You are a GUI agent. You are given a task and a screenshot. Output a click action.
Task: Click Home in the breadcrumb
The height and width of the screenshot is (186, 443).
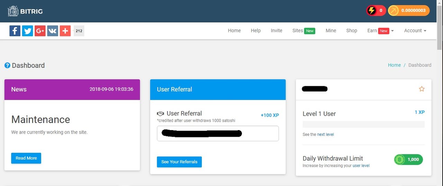(x=394, y=65)
